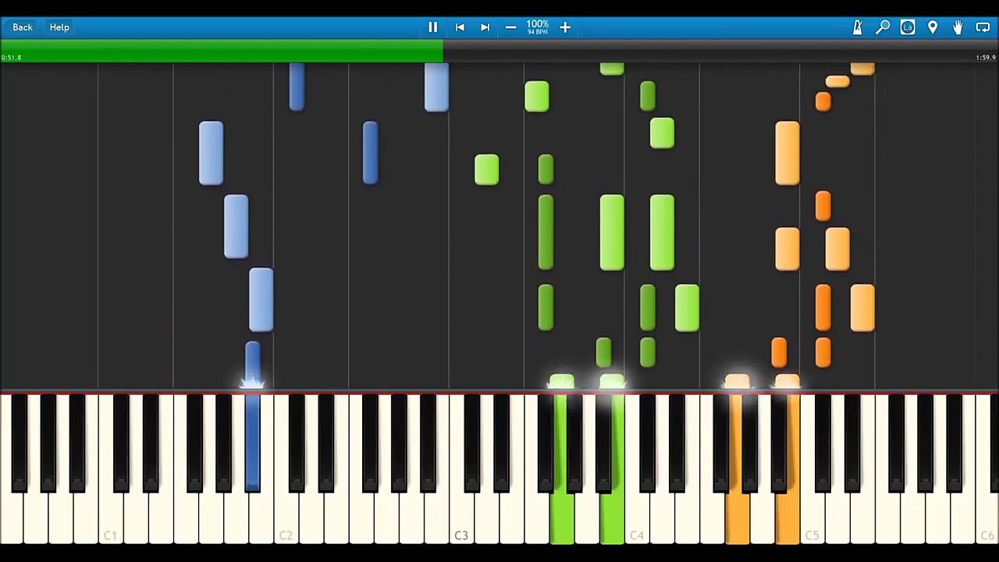This screenshot has height=562, width=999.
Task: Open the hands settings icon
Action: click(958, 27)
